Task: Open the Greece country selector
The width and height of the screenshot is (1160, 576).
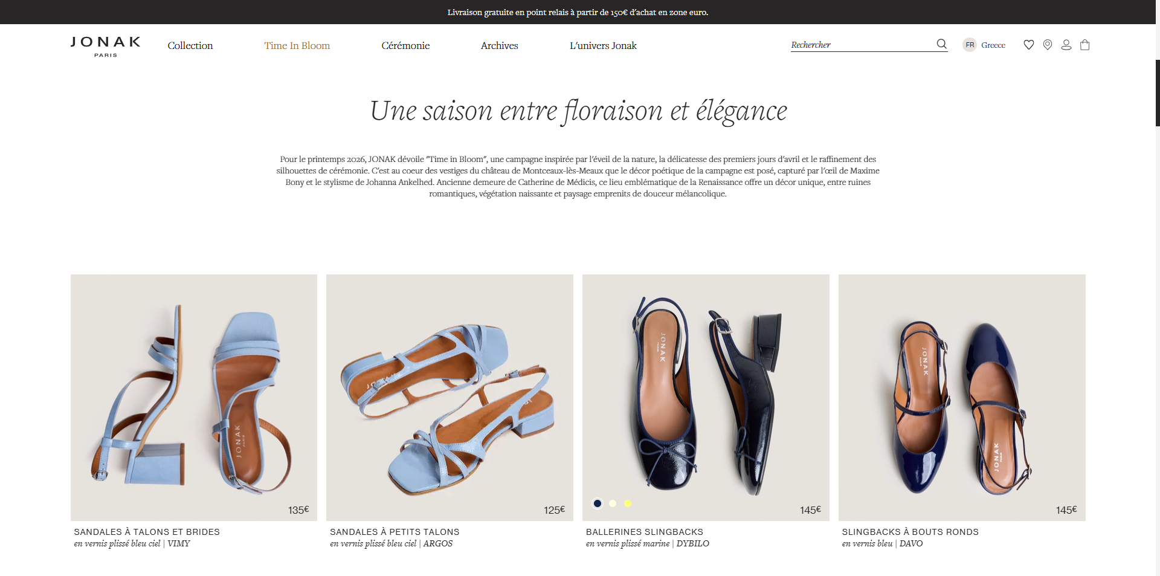Action: 993,45
